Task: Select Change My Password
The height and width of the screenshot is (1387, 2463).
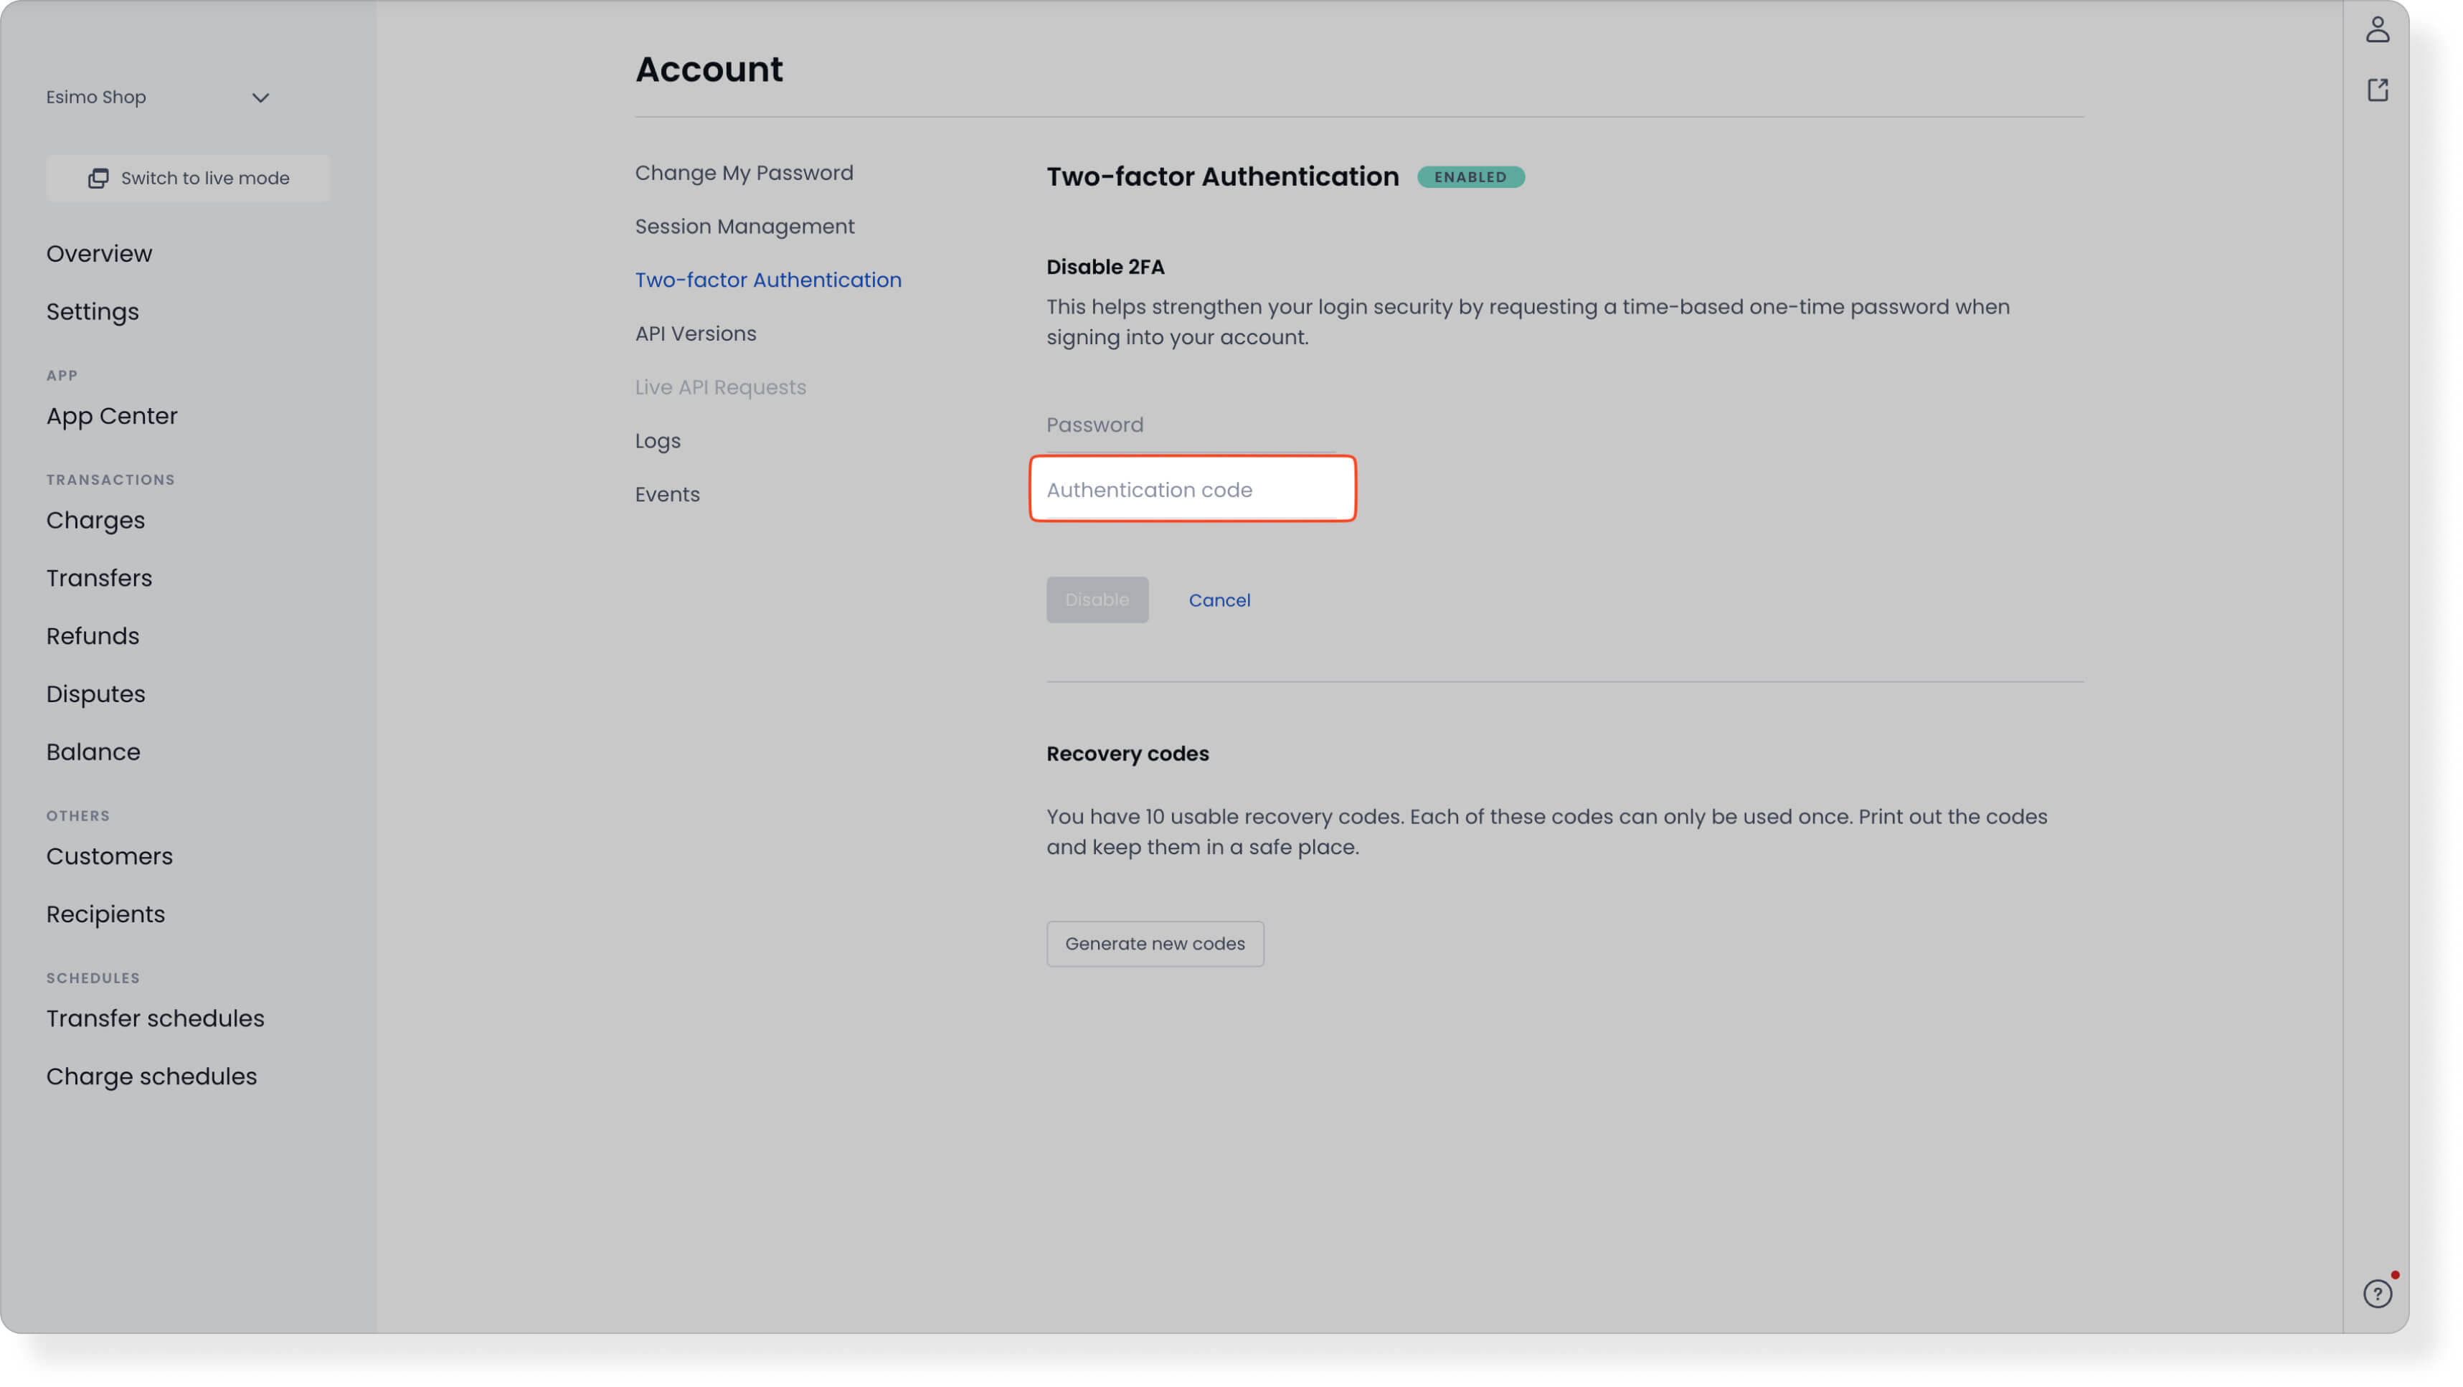Action: [x=744, y=172]
